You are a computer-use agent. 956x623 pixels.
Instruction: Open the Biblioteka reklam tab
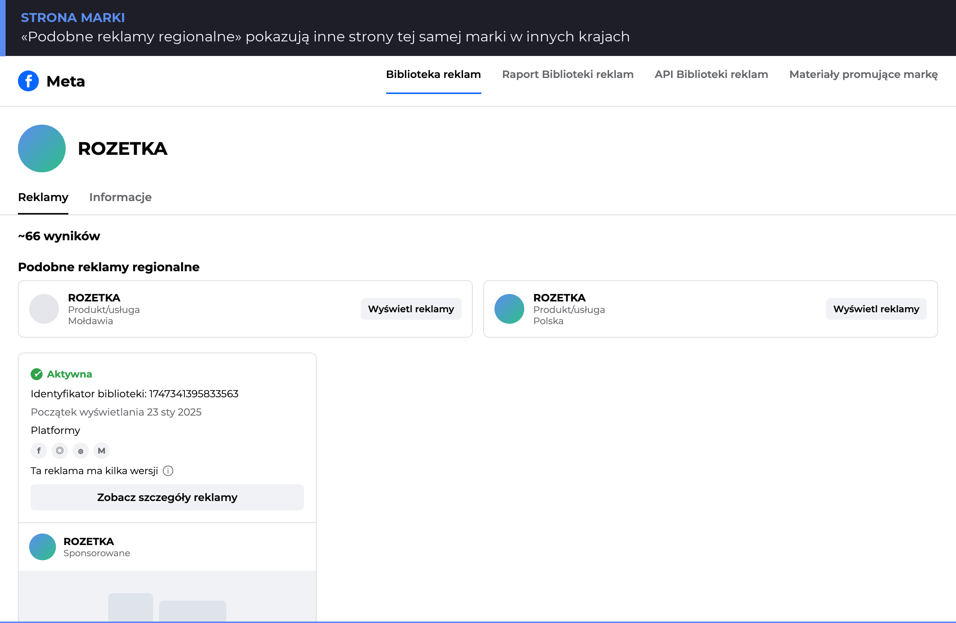coord(434,75)
